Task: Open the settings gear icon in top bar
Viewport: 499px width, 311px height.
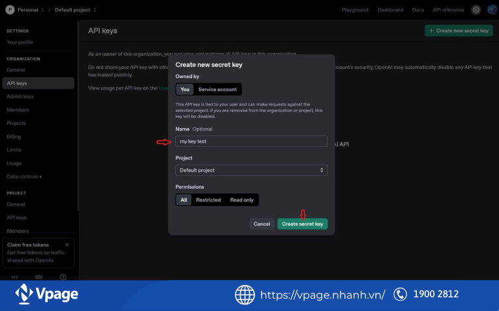Action: coord(476,10)
